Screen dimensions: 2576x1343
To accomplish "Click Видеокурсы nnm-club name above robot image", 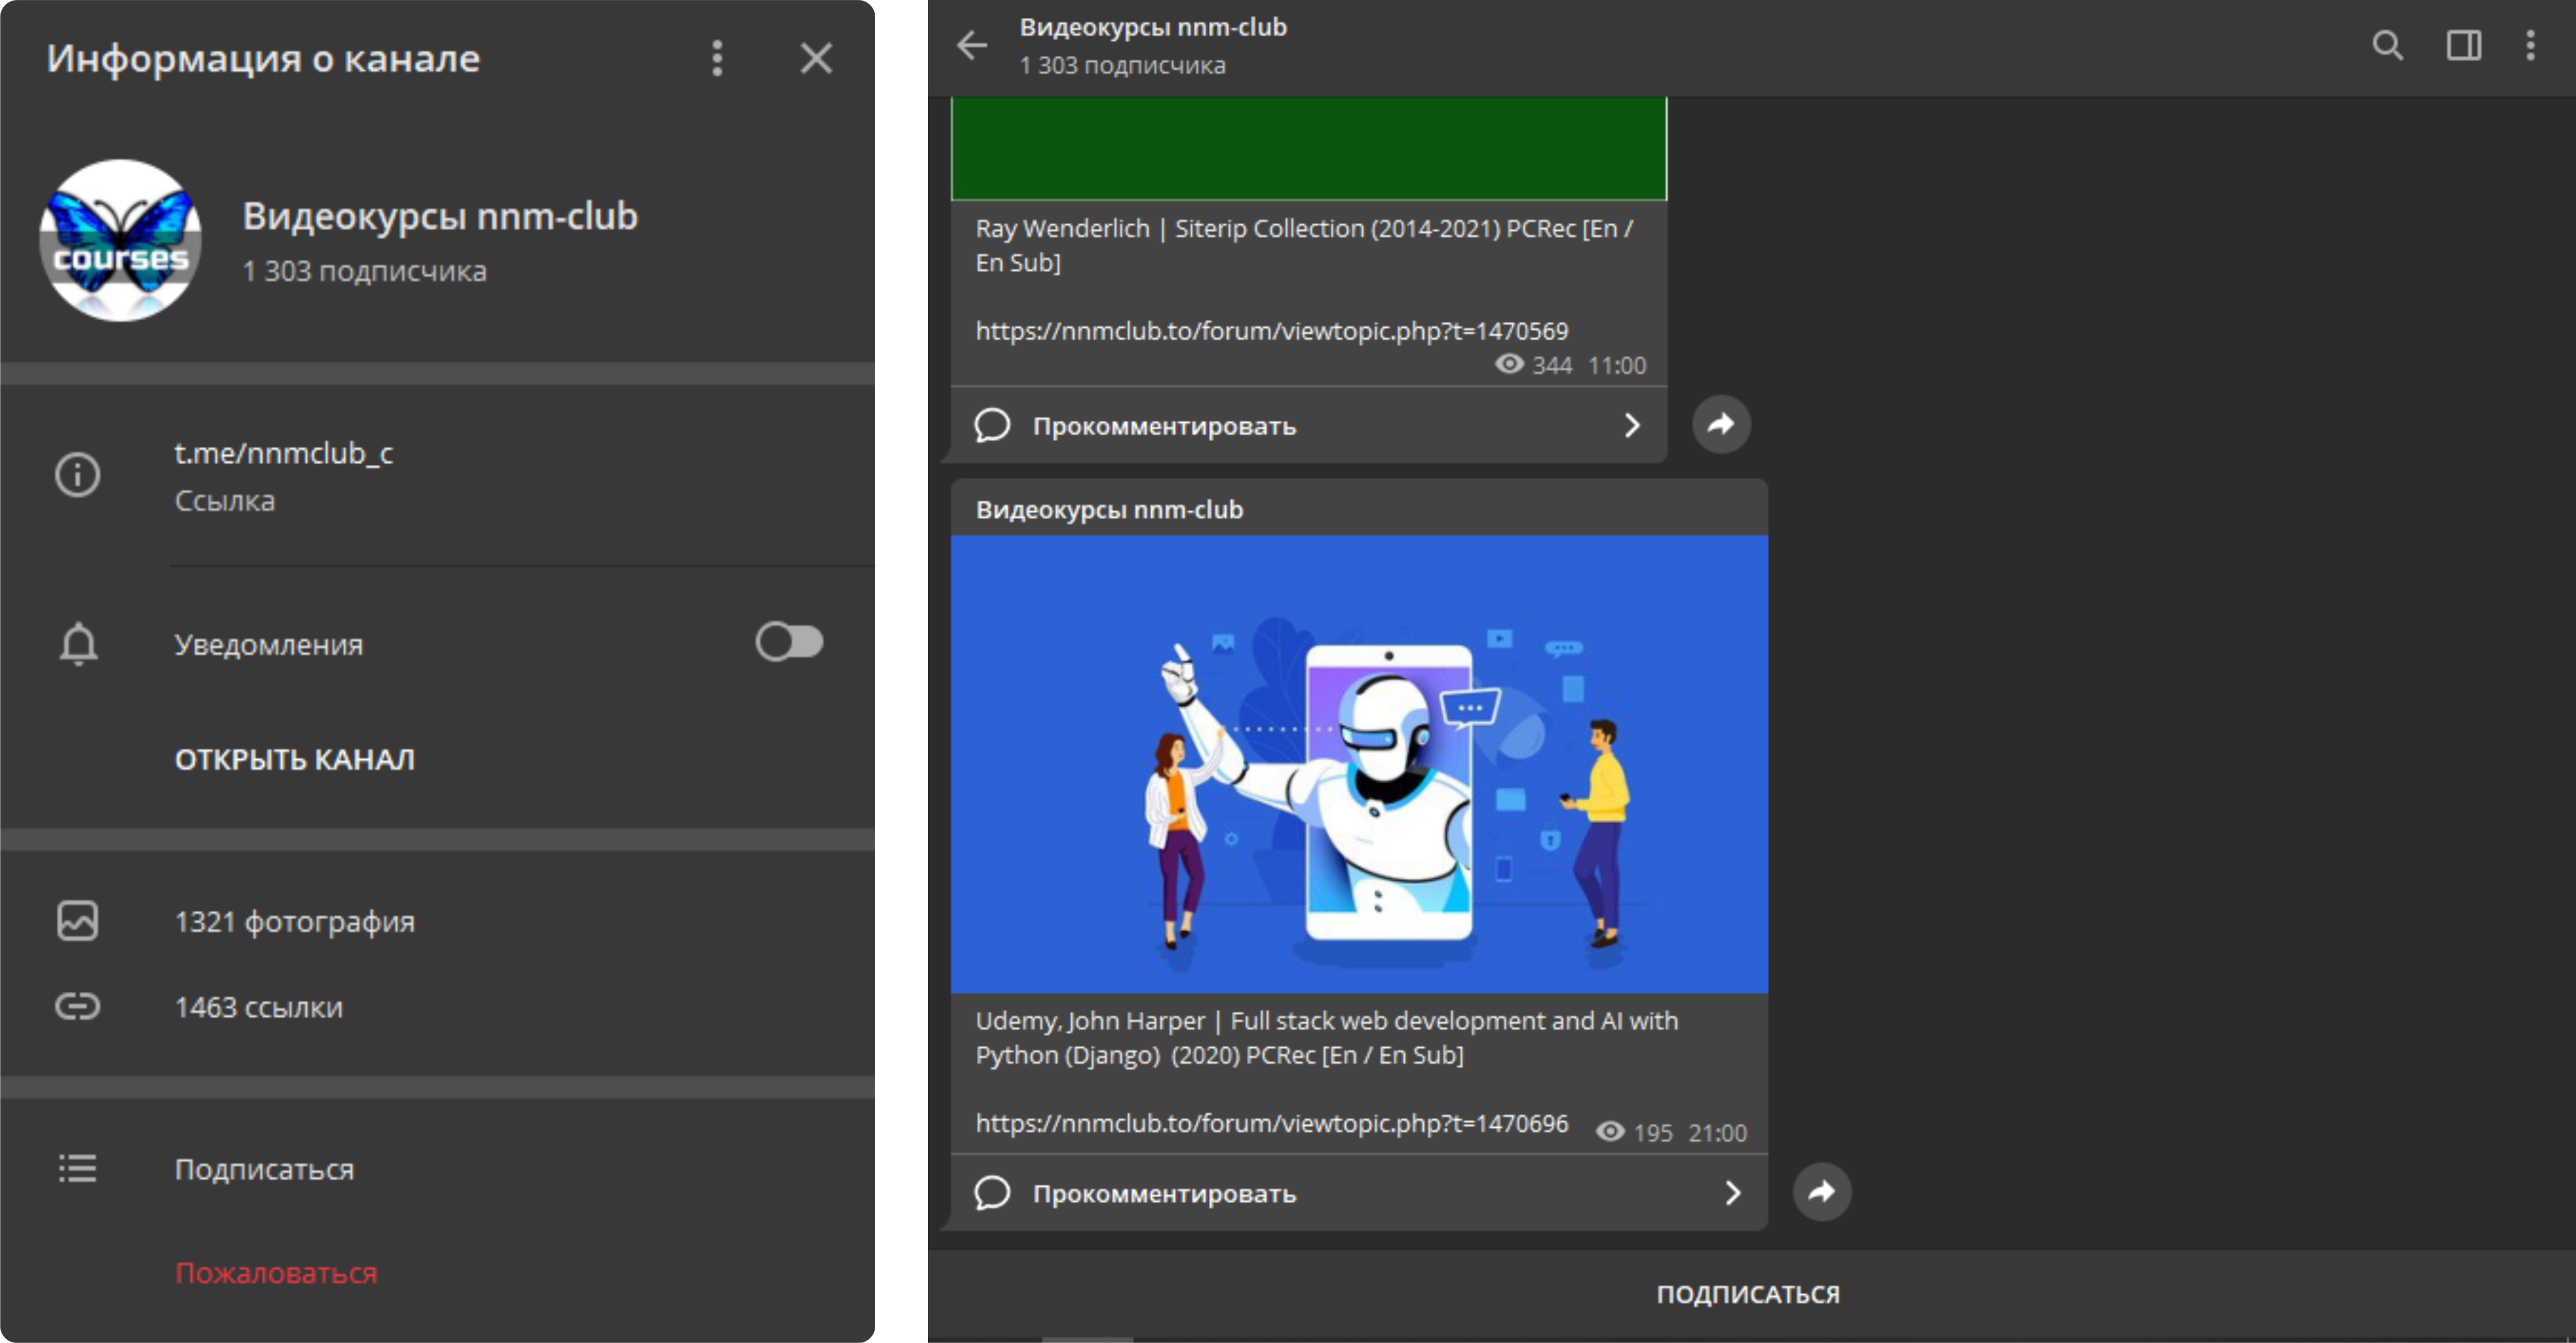I will (x=1109, y=510).
